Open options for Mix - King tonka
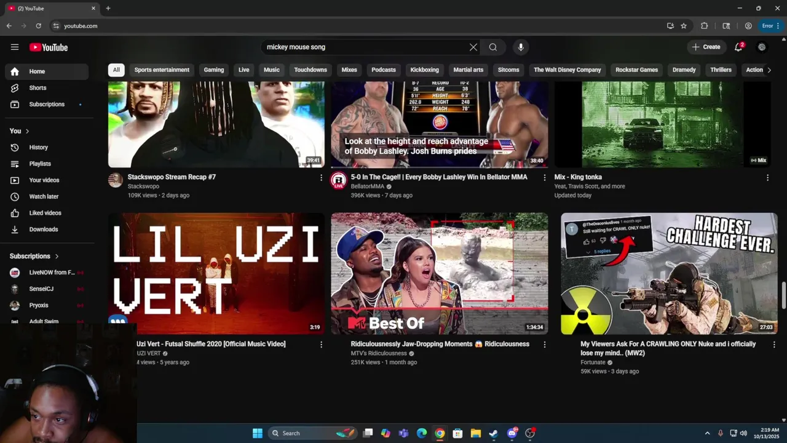 767,177
